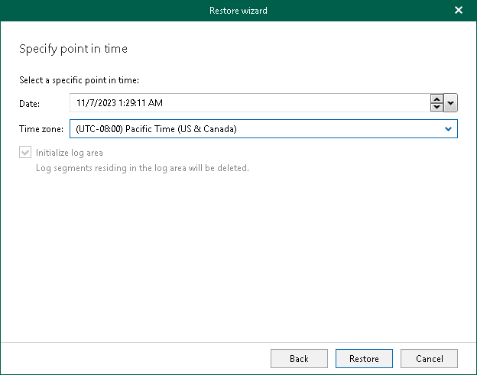Image resolution: width=477 pixels, height=375 pixels.
Task: Expand the Time zone chevron arrow
Action: [x=449, y=129]
